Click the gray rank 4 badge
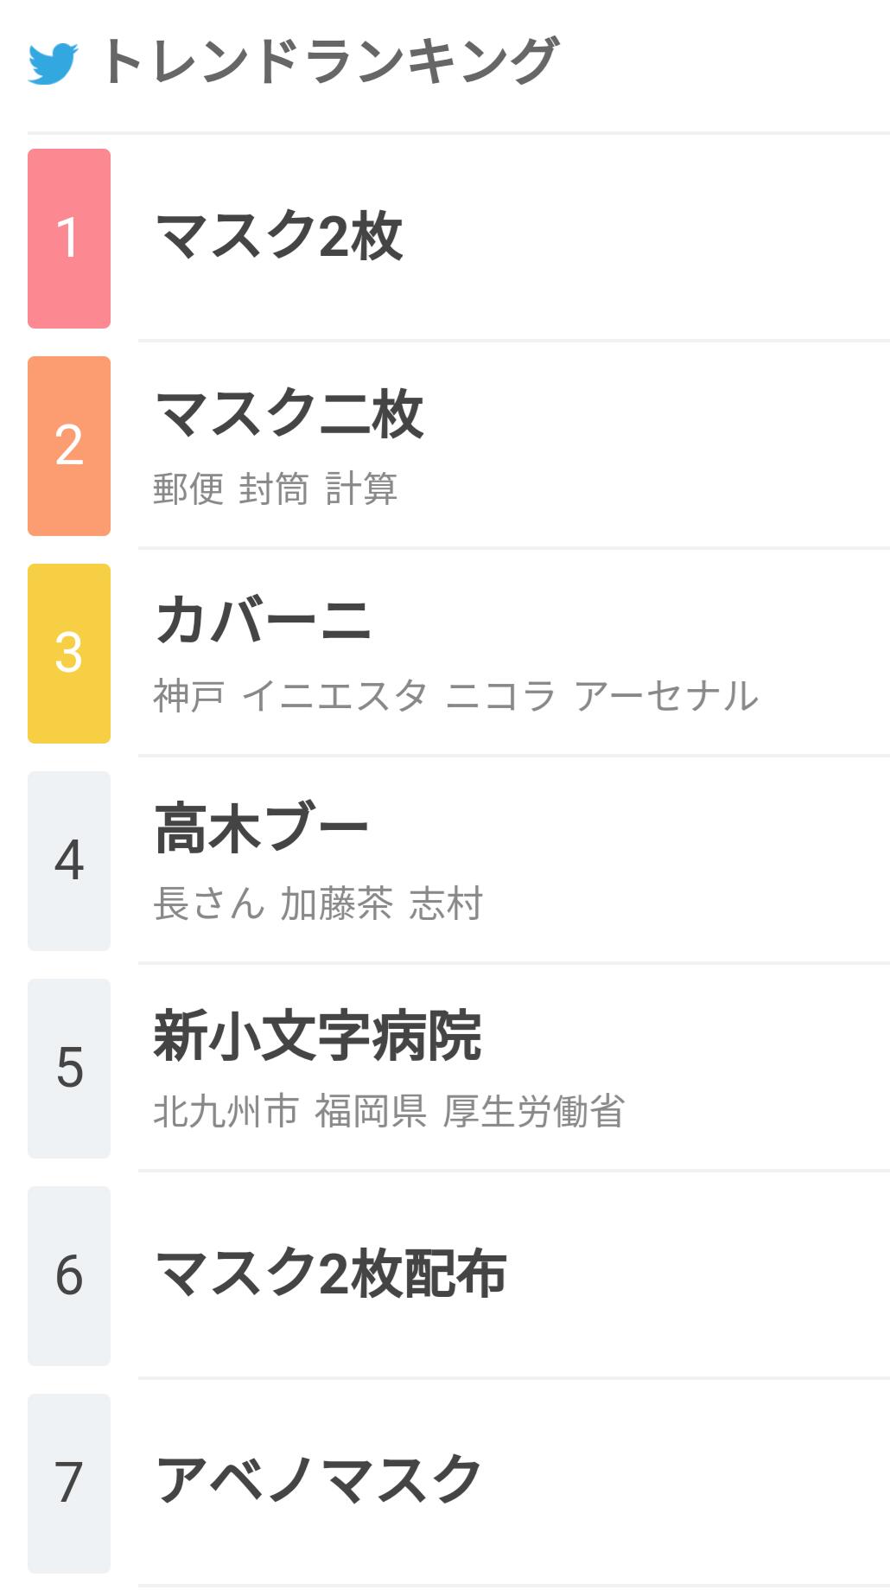 pos(69,861)
